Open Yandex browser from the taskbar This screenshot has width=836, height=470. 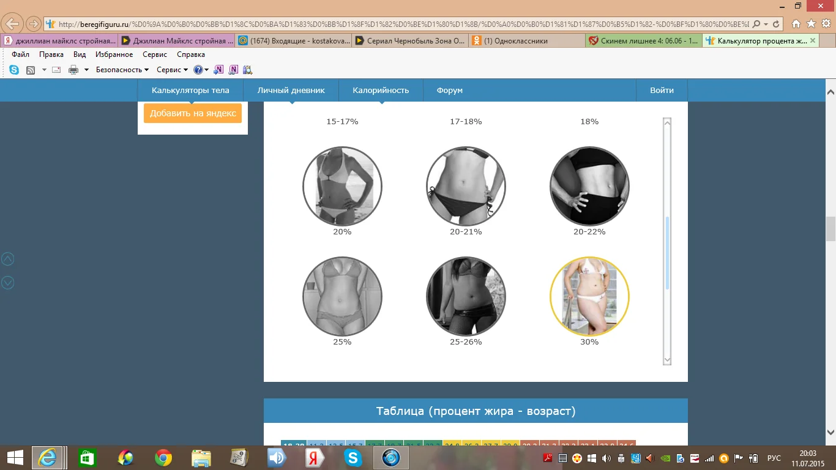point(315,458)
